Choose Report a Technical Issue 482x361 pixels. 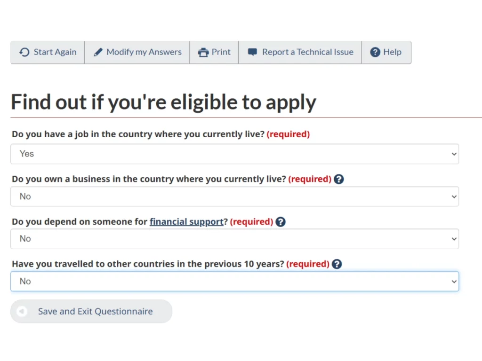(307, 52)
